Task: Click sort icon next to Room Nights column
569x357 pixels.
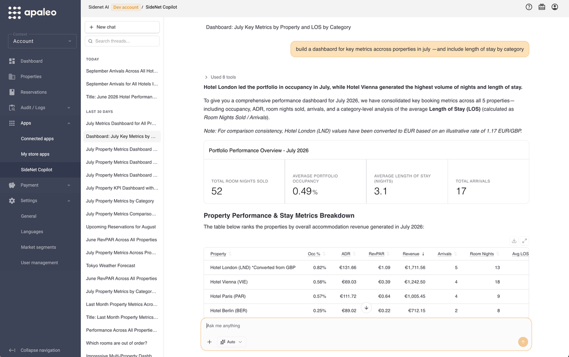Action: (x=497, y=254)
